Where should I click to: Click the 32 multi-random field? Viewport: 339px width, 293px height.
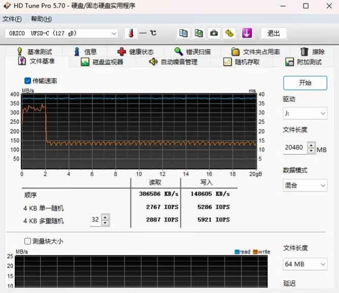tap(96, 220)
